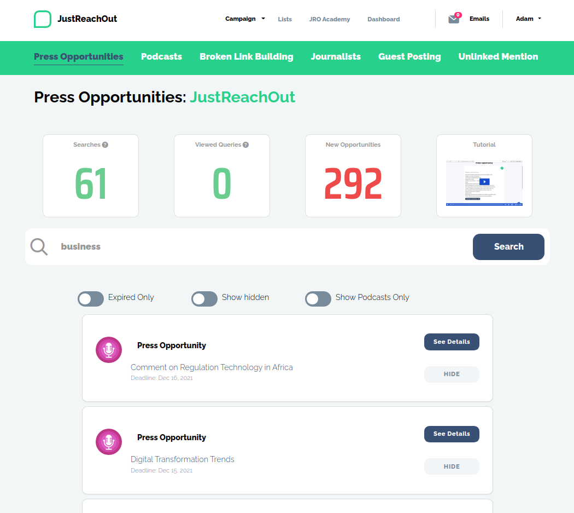Click the Deadline: Dec 15, 2021 text
The image size is (574, 513).
point(161,470)
